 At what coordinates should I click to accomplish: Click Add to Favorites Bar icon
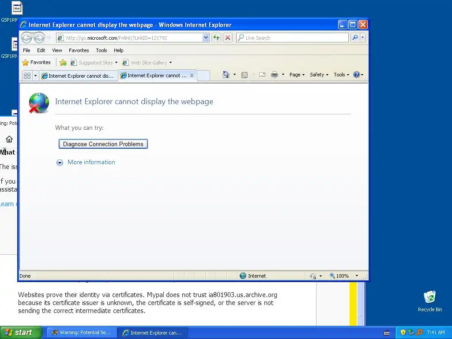pos(63,63)
